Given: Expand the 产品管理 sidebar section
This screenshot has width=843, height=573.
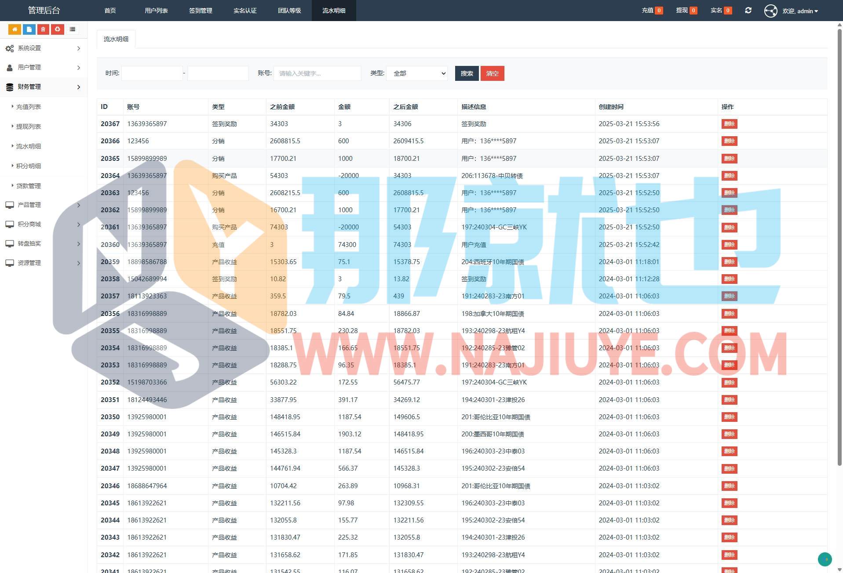Looking at the screenshot, I should 43,205.
